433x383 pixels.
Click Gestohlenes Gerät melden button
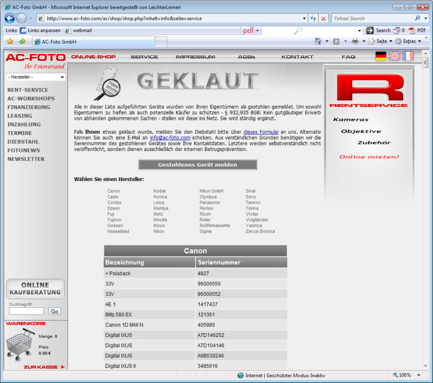point(197,165)
